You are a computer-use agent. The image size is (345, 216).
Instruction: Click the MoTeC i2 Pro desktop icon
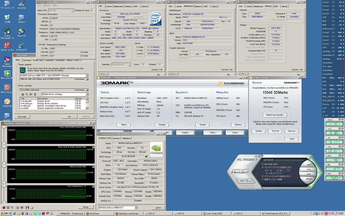click(x=7, y=46)
